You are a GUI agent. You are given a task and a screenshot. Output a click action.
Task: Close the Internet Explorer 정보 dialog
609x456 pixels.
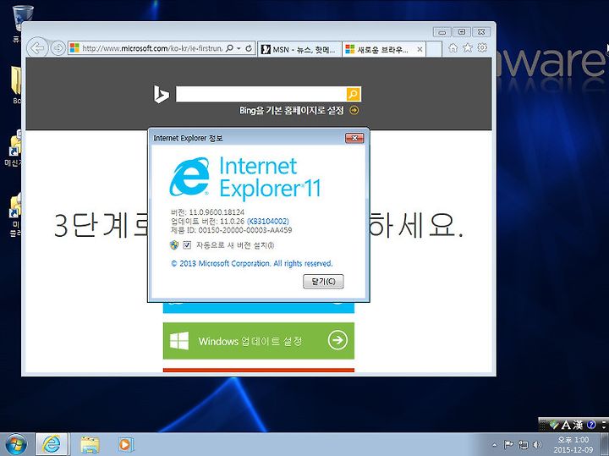coord(354,138)
